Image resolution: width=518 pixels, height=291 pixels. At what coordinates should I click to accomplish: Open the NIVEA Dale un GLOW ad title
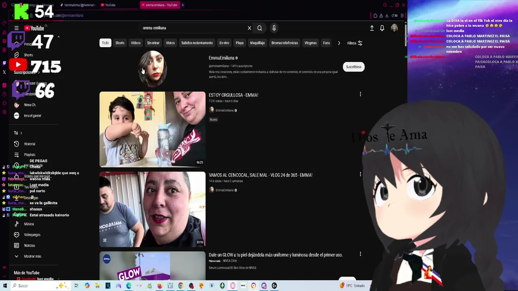click(276, 255)
